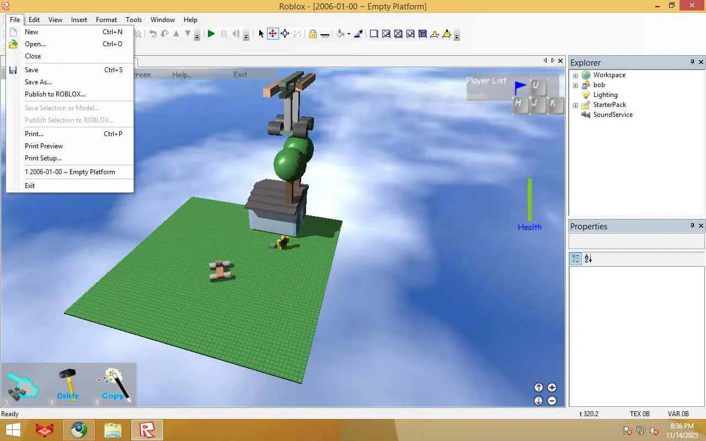This screenshot has height=441, width=706.
Task: Open the Edit menu
Action: (34, 20)
